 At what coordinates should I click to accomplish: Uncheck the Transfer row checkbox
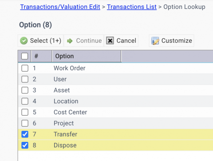25,134
